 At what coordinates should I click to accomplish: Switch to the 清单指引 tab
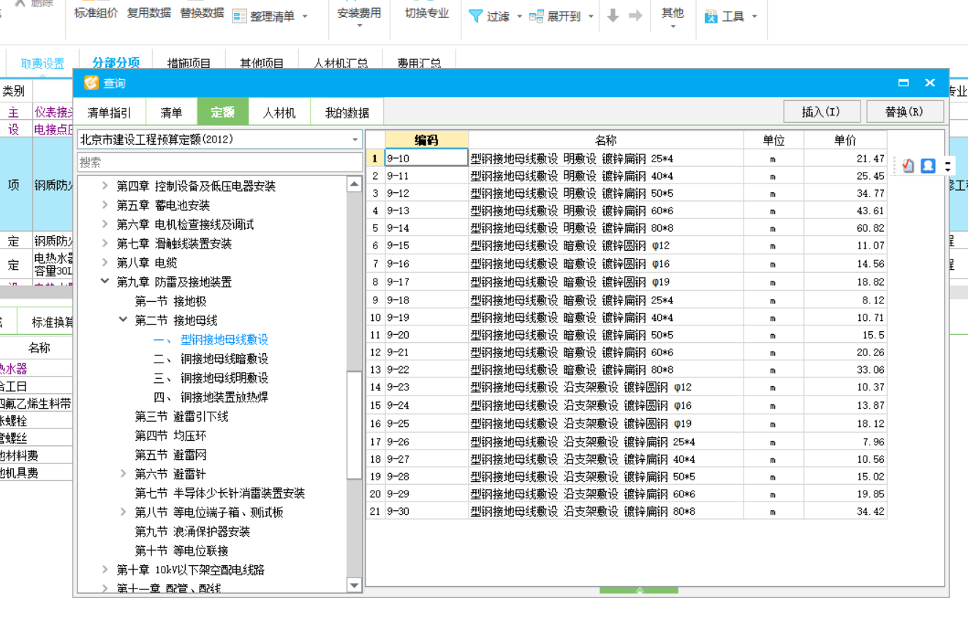point(110,113)
